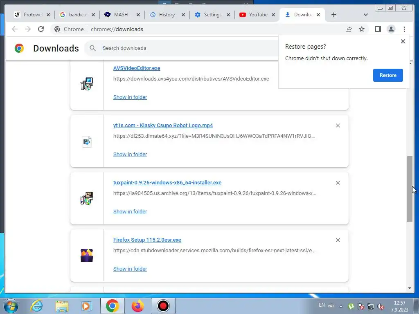Click the EN language indicator
The width and height of the screenshot is (419, 314).
tap(322, 305)
